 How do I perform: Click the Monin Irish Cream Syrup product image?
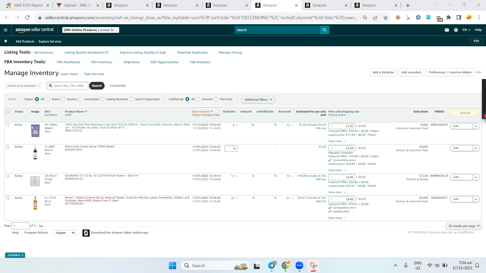coord(35,152)
